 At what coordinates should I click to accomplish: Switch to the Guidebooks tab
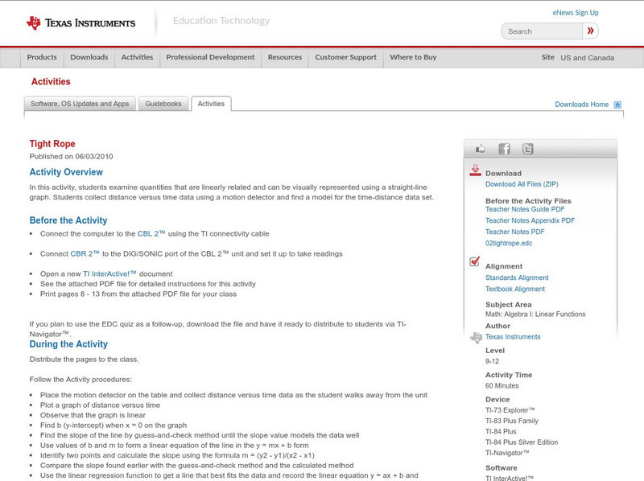(x=163, y=104)
